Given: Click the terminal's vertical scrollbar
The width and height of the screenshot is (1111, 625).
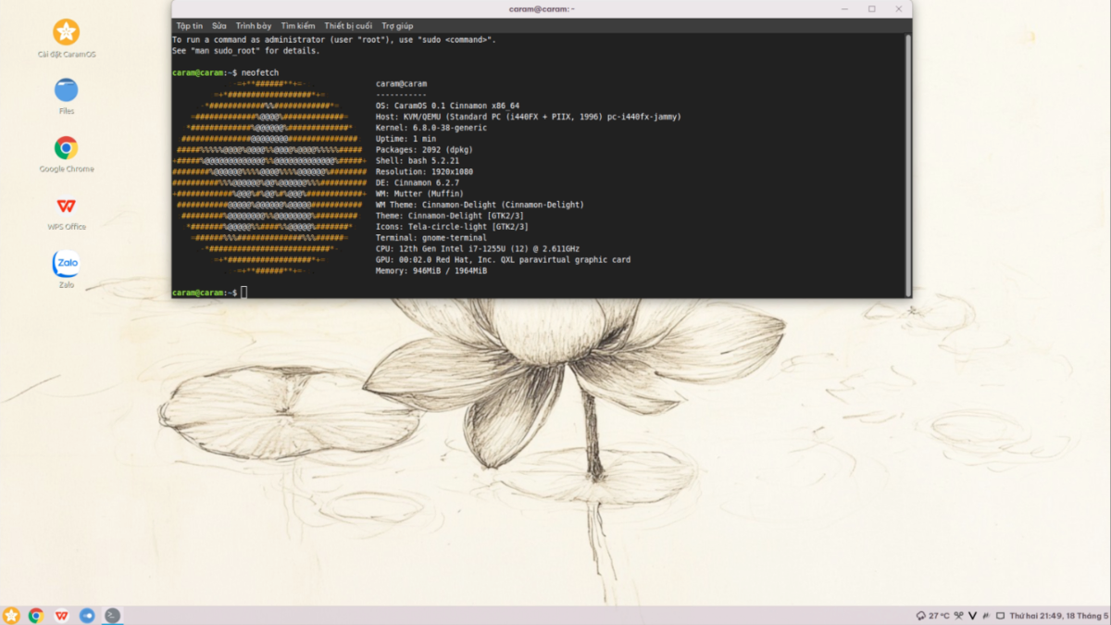Looking at the screenshot, I should point(907,165).
